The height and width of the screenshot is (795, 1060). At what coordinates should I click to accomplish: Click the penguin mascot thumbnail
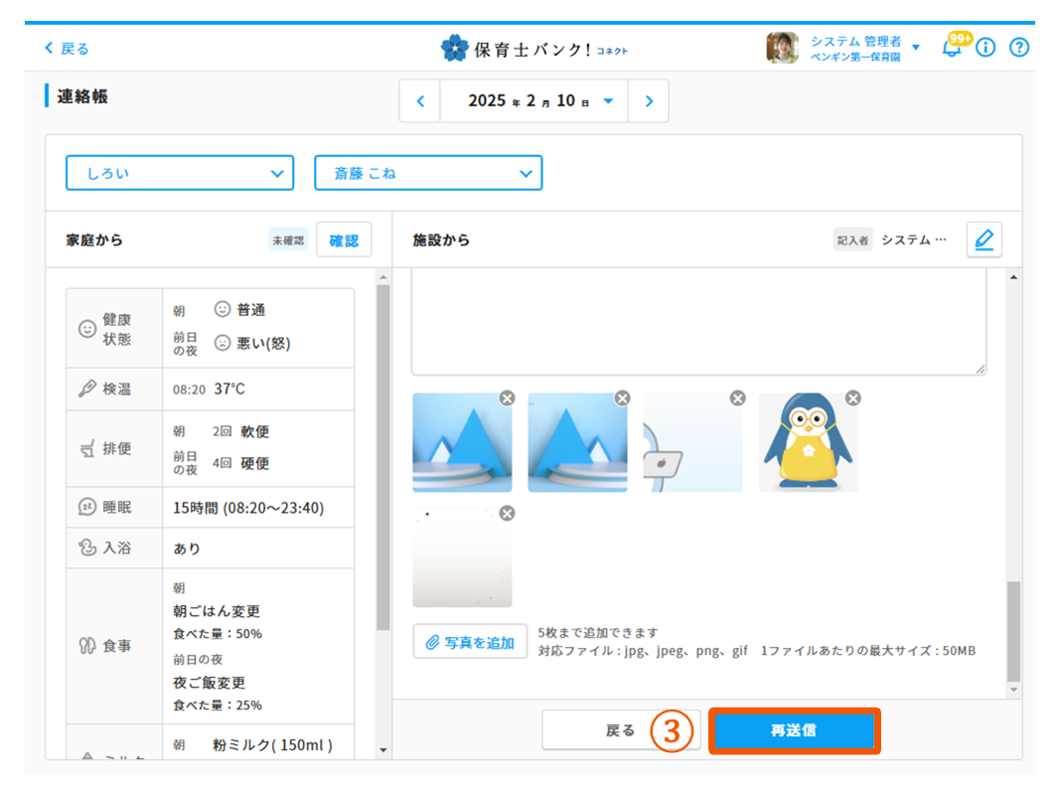point(808,443)
